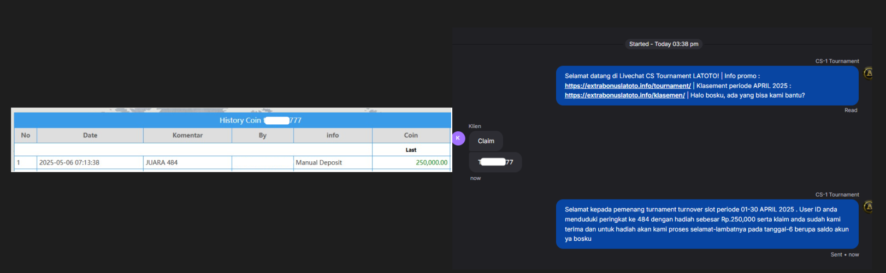This screenshot has width=886, height=273.
Task: Click the 'Read' status under first message
Action: 850,110
